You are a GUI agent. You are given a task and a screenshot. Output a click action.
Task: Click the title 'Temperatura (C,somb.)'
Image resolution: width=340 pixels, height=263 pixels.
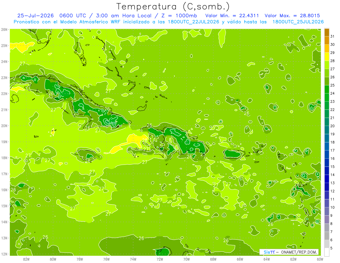pos(173,7)
